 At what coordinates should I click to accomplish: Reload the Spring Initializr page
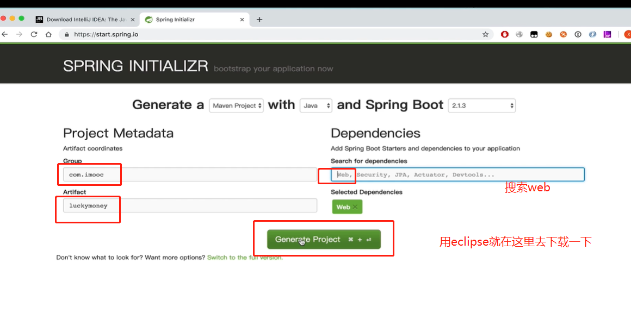(x=34, y=35)
